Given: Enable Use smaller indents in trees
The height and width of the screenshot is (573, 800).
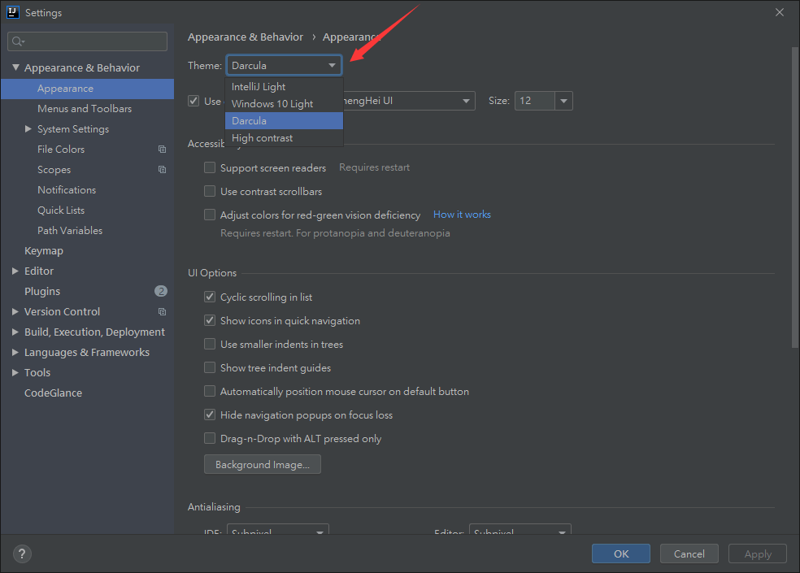Looking at the screenshot, I should [210, 345].
